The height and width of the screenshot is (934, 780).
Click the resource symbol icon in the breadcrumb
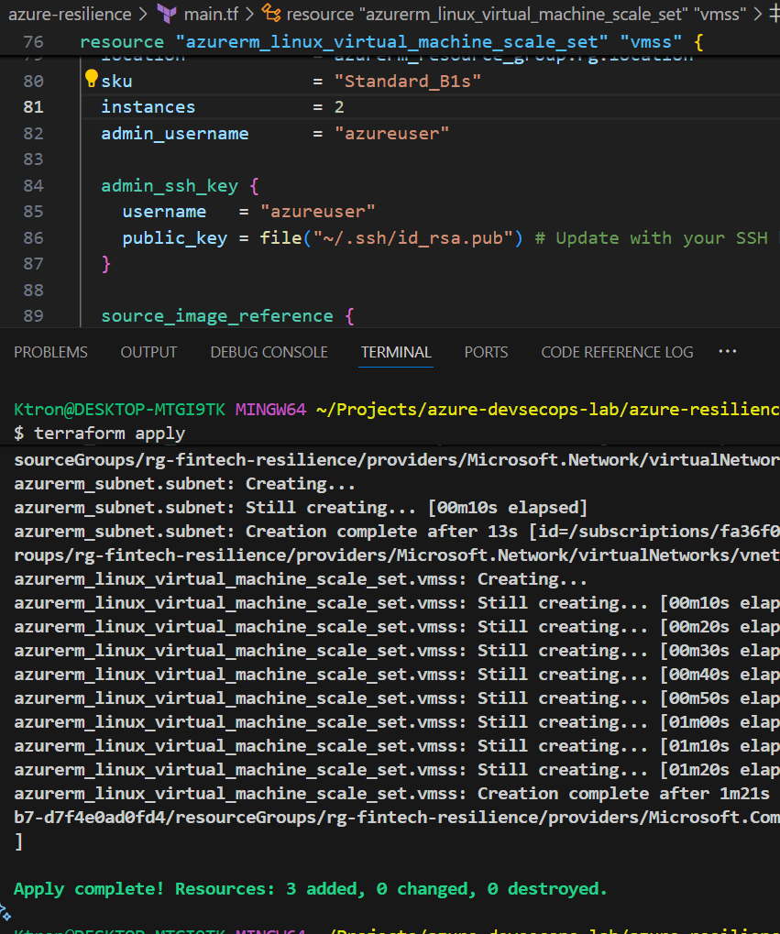click(271, 13)
